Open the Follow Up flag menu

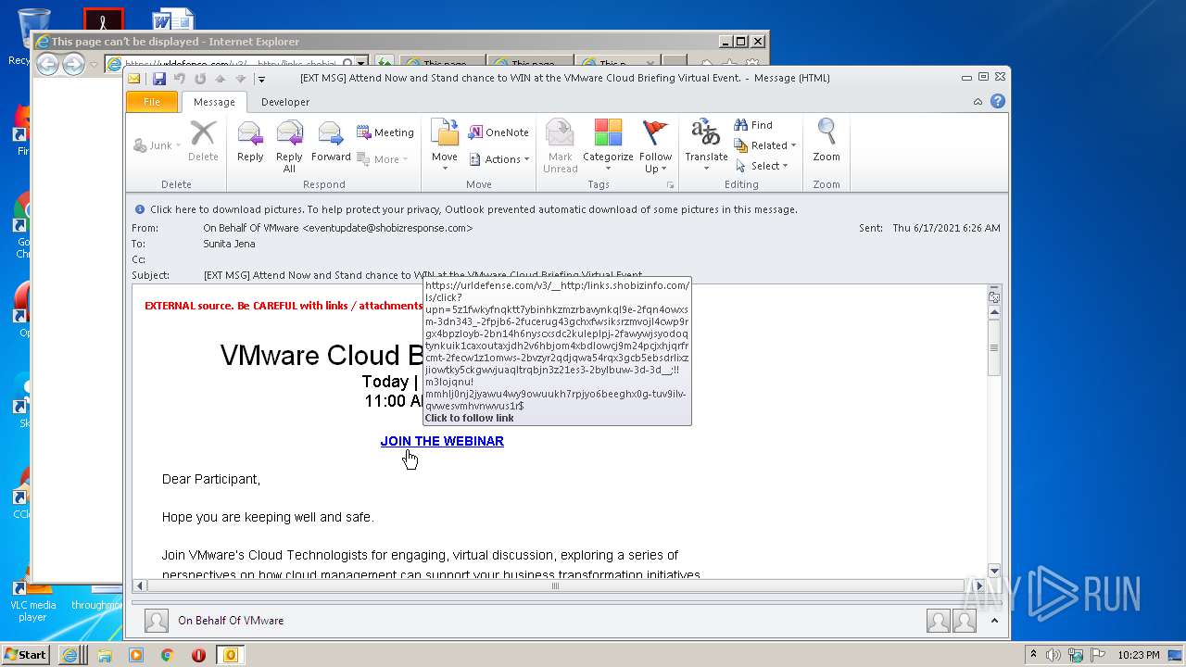(655, 145)
